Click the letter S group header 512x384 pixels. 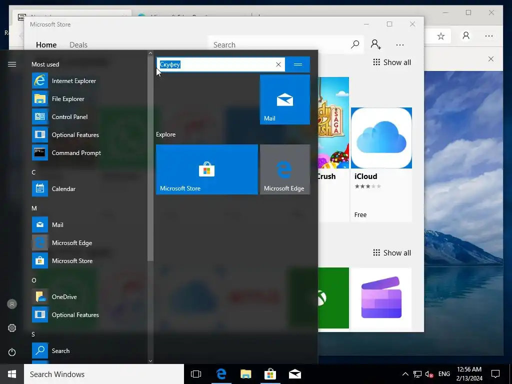(33, 334)
